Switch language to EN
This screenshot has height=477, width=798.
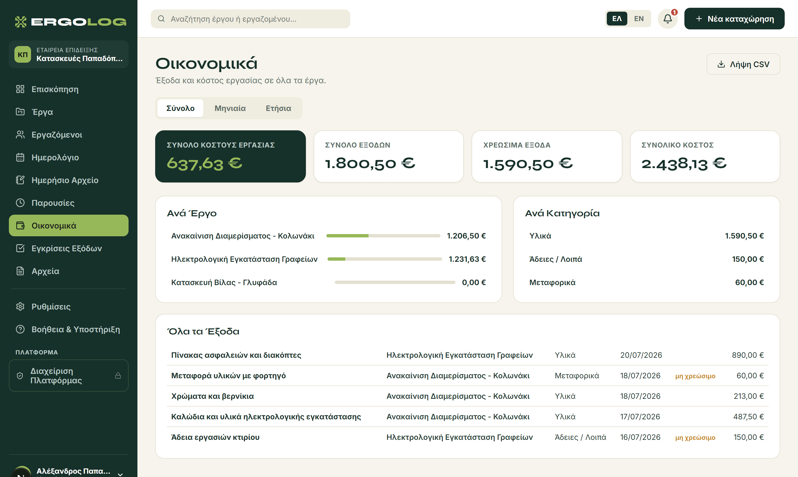[639, 19]
